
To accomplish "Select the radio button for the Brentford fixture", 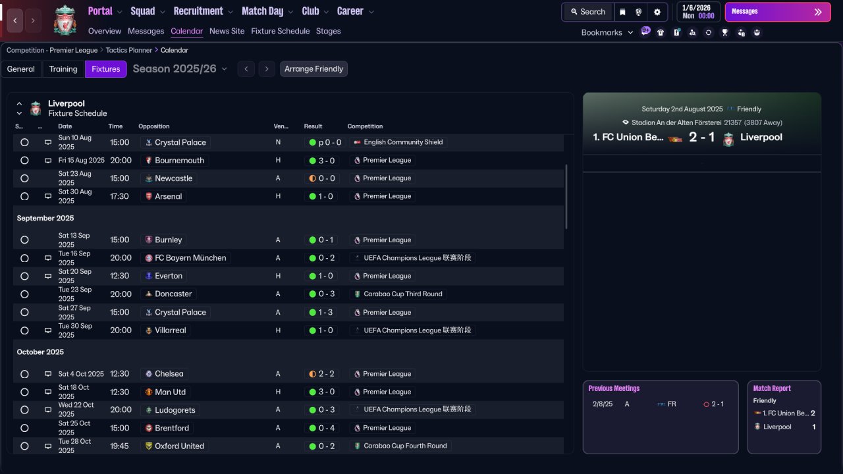I will (x=24, y=428).
